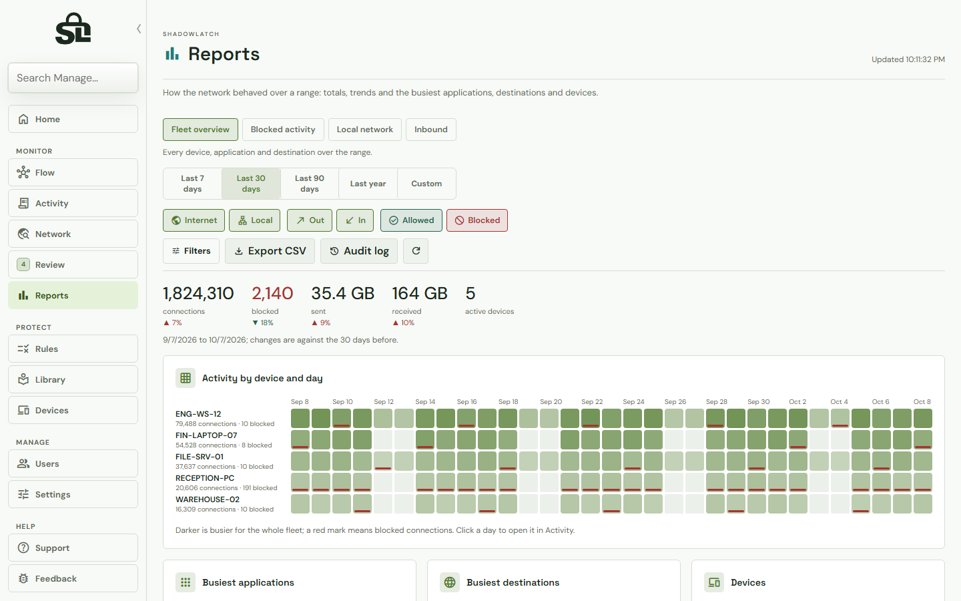Open the Library page
961x601 pixels.
(73, 379)
